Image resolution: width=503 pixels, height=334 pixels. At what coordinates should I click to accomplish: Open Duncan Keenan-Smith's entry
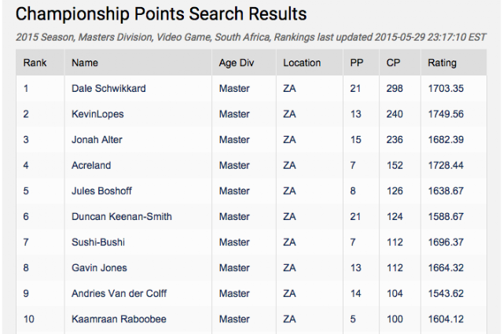point(122,217)
